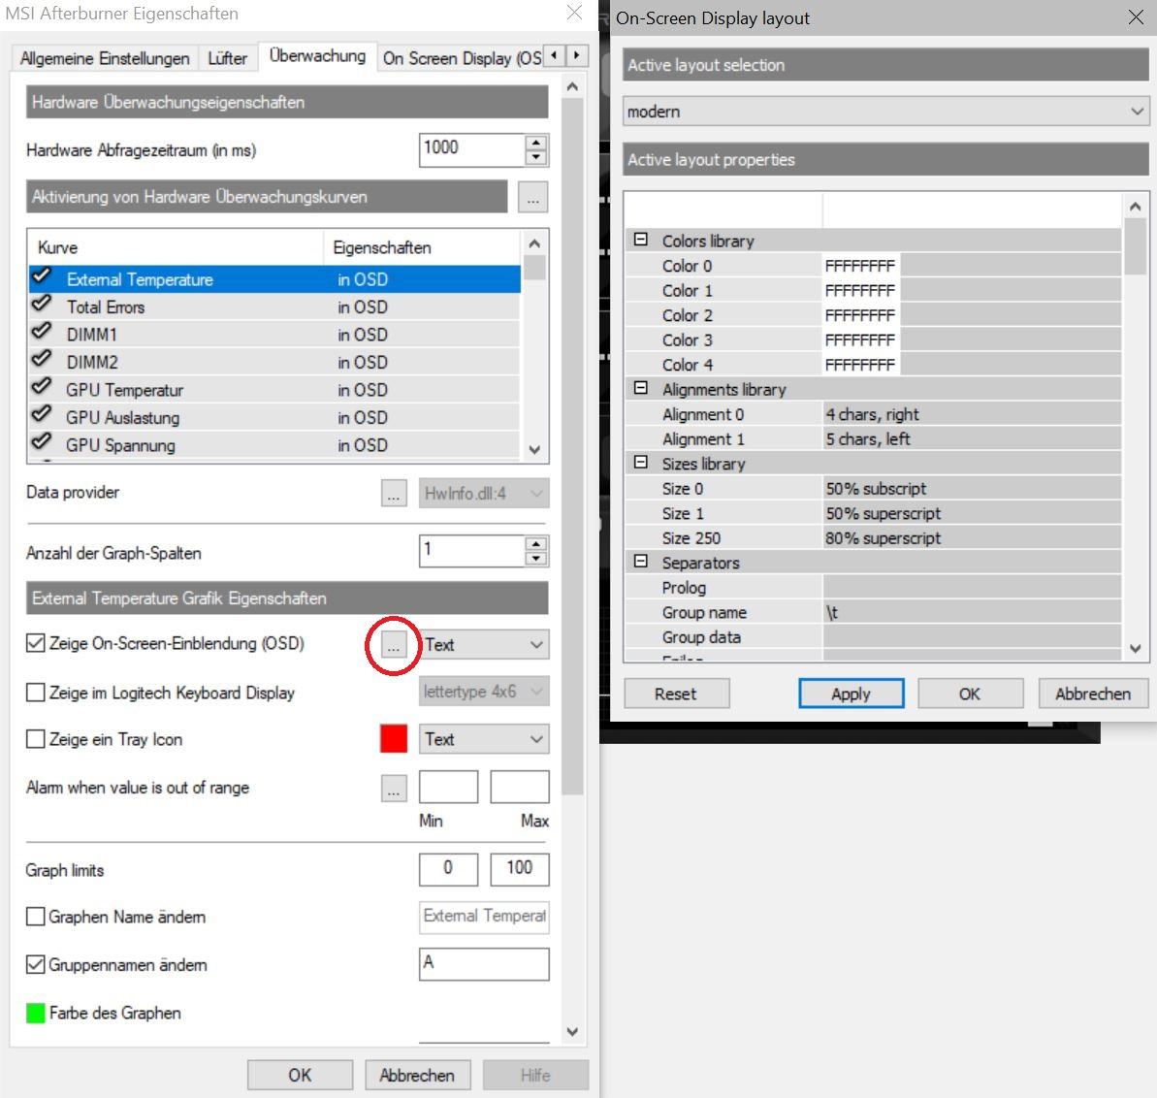Collapse the Colors library group

click(x=641, y=240)
